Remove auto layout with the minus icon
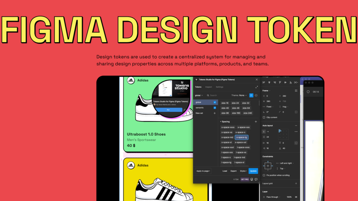The image size is (358, 201). [296, 126]
